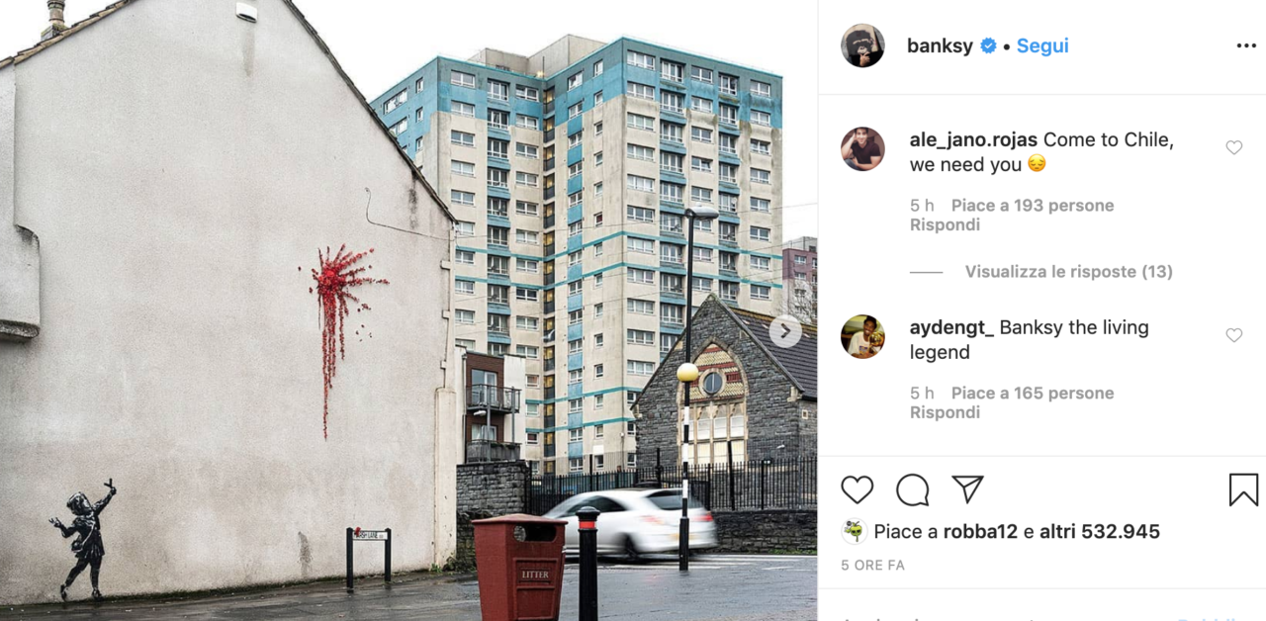
Task: Like aydengt_ comment heart
Action: click(x=1233, y=335)
